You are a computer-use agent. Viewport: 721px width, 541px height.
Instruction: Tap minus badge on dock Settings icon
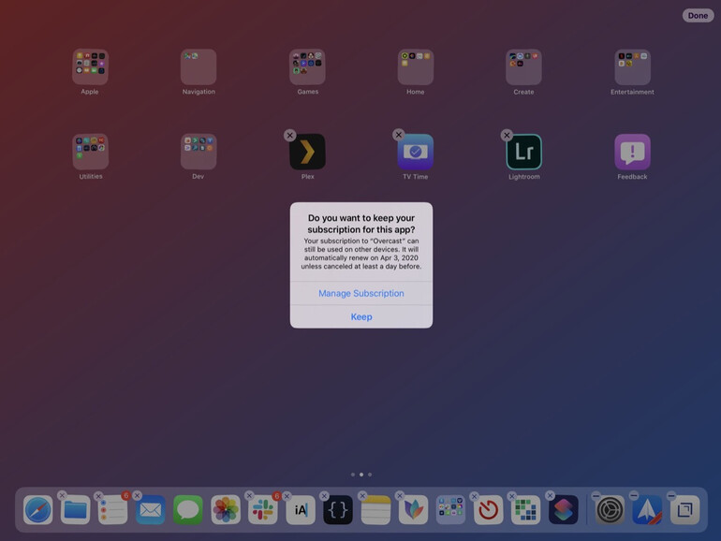point(596,495)
